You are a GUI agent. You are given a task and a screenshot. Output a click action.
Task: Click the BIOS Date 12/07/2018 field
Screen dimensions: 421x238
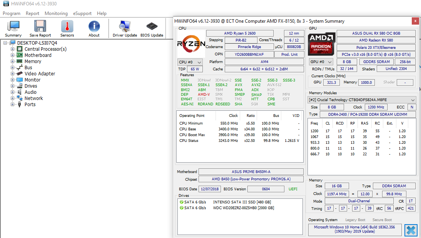(210, 189)
